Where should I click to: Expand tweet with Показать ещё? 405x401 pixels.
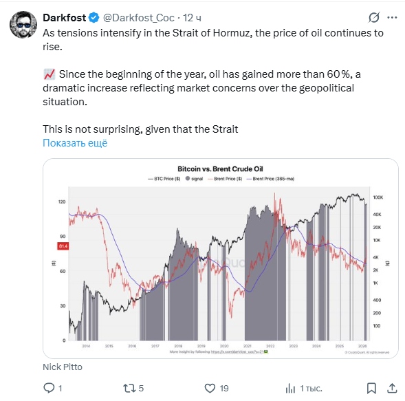tap(75, 143)
